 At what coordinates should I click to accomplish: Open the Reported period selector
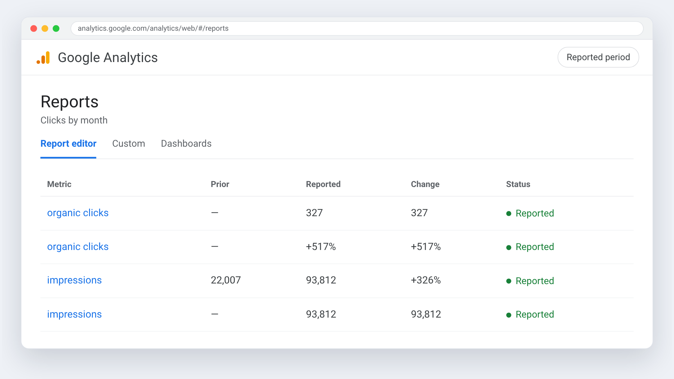click(x=598, y=57)
